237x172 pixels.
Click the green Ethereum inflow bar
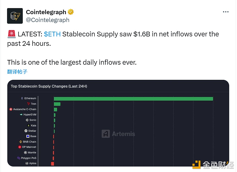pyautogui.click(x=133, y=99)
